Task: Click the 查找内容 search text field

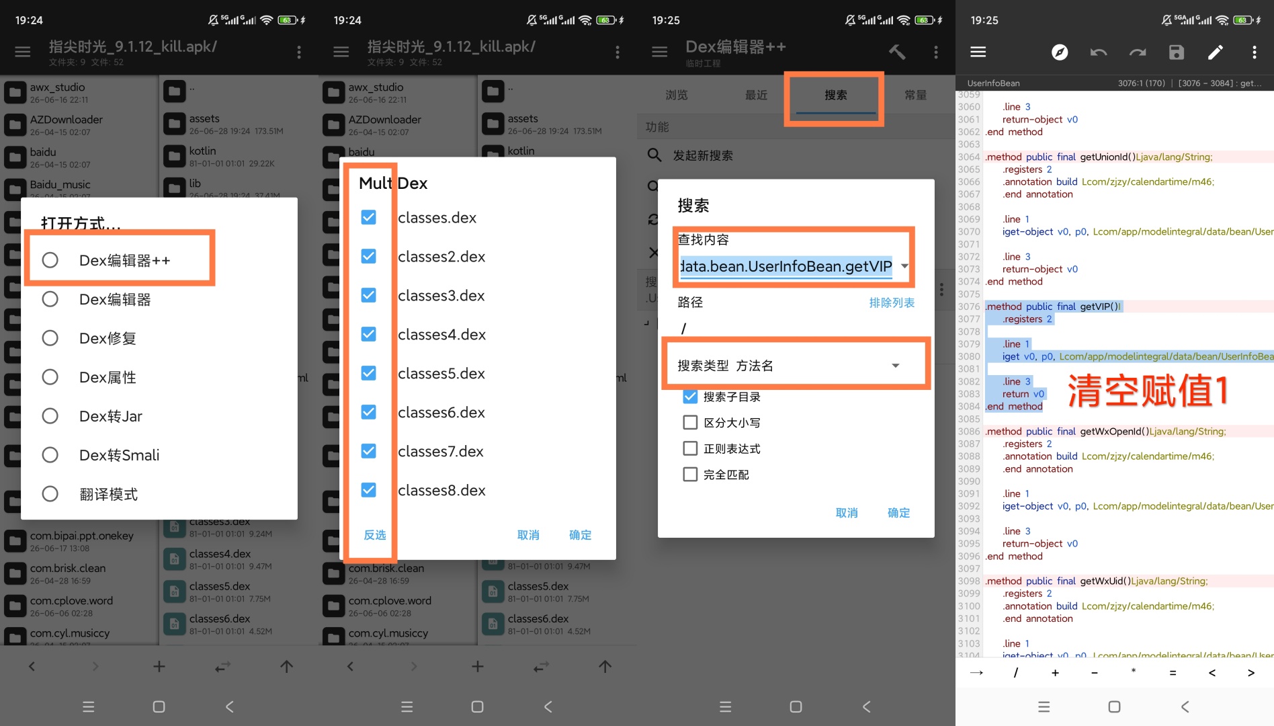Action: 786,267
